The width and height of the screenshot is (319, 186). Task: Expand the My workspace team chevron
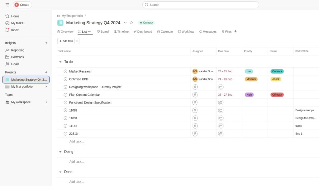click(46, 102)
